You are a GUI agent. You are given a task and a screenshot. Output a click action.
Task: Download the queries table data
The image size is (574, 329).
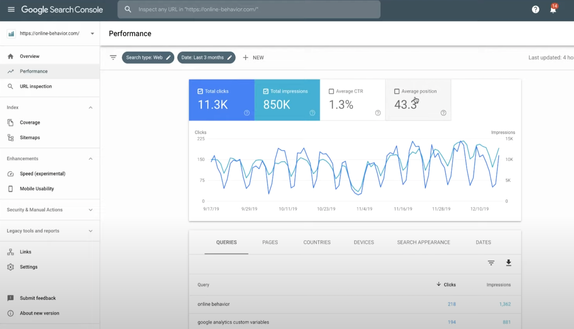[509, 263]
